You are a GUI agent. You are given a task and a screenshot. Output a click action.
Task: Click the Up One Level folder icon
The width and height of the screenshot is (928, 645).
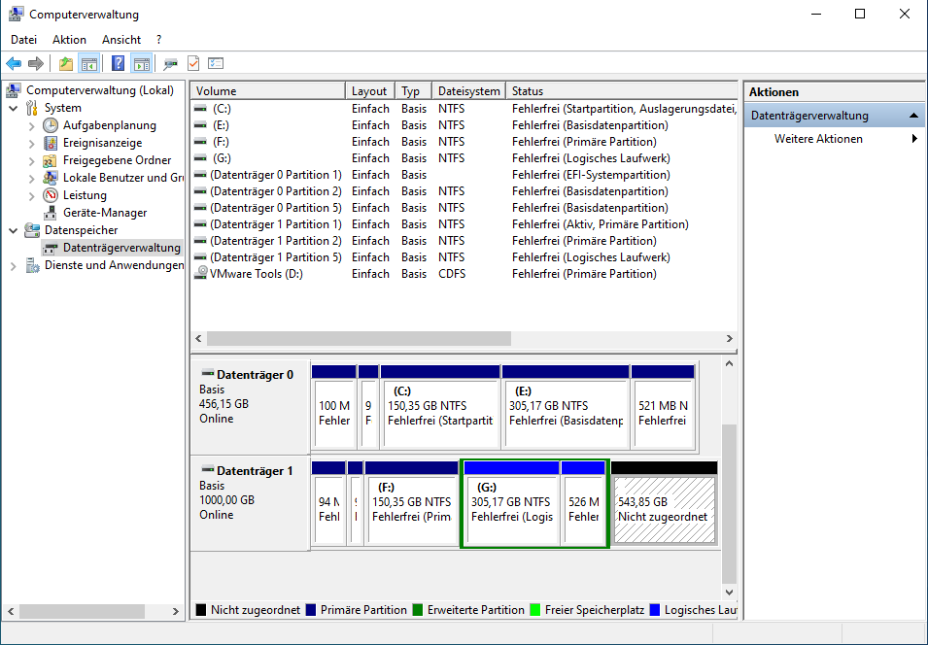pos(65,64)
